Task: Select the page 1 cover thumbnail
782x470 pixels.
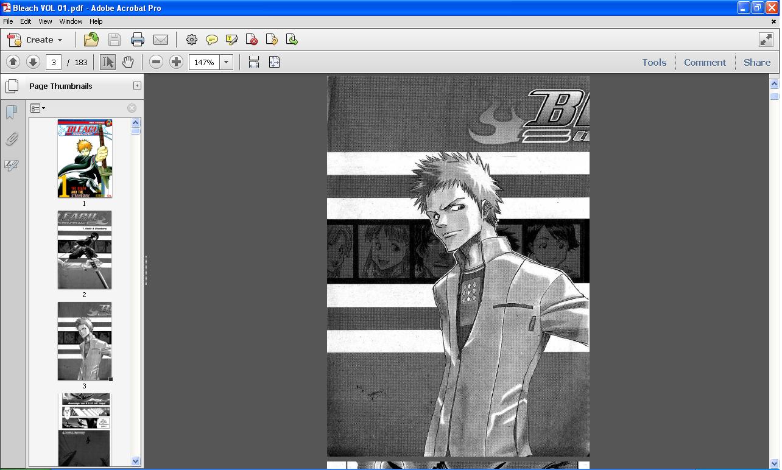Action: pos(85,158)
